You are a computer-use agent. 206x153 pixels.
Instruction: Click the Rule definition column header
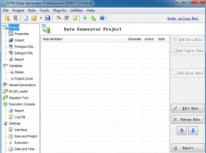click(79, 39)
